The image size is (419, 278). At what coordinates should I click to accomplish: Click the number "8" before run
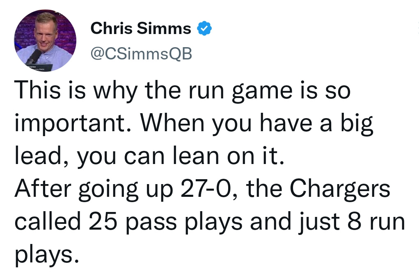(354, 221)
